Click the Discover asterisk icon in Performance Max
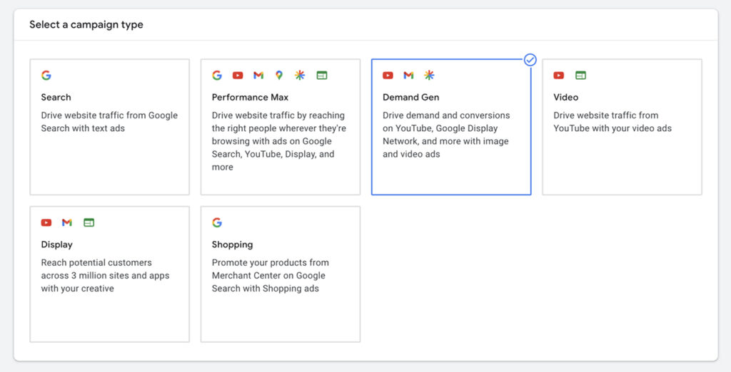This screenshot has height=372, width=731. pos(300,76)
